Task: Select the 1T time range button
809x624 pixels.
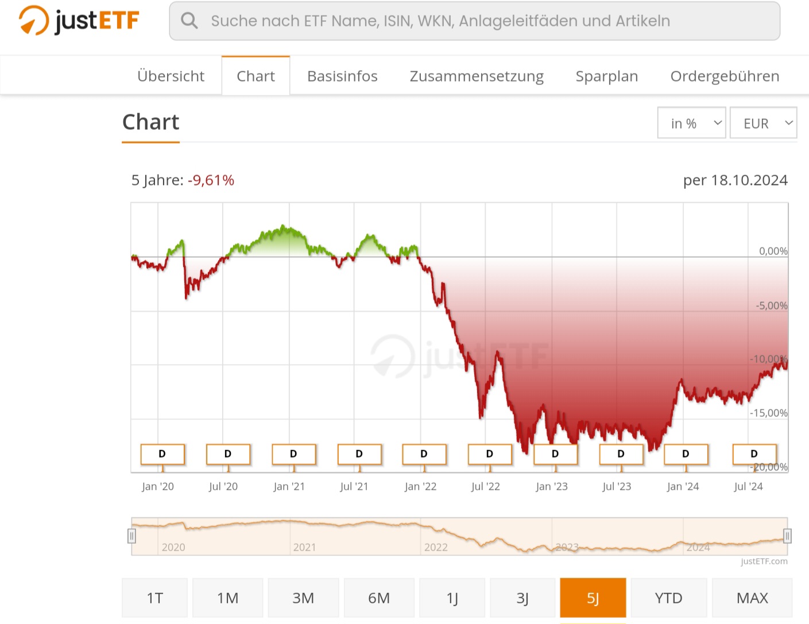Action: coord(155,598)
